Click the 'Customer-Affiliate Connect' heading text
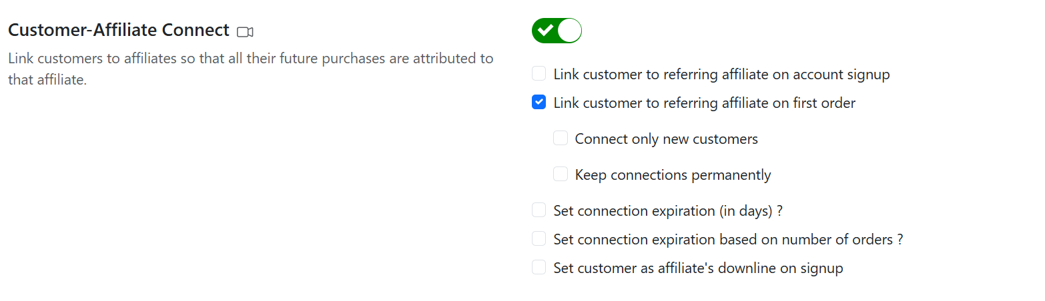 119,31
